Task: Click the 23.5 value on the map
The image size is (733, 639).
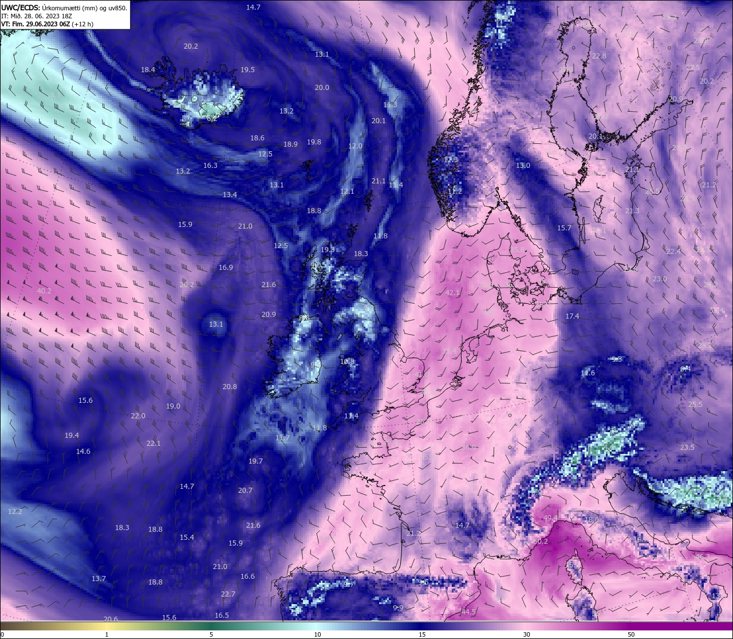Action: pos(687,448)
